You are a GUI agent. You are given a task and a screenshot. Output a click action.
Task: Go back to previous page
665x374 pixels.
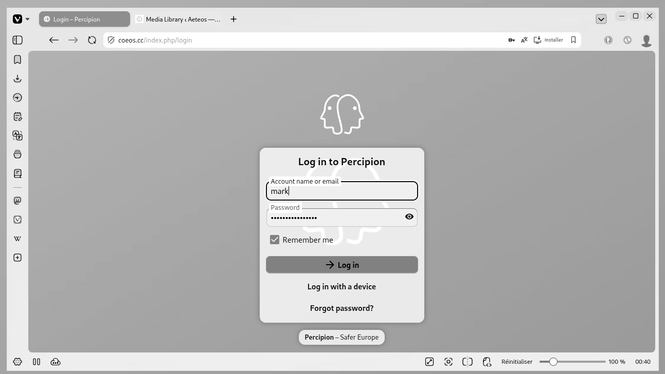[x=54, y=40]
